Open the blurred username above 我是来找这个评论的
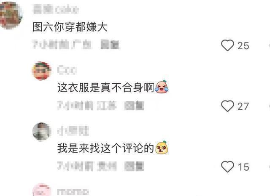The image size is (270, 196). pos(73,131)
